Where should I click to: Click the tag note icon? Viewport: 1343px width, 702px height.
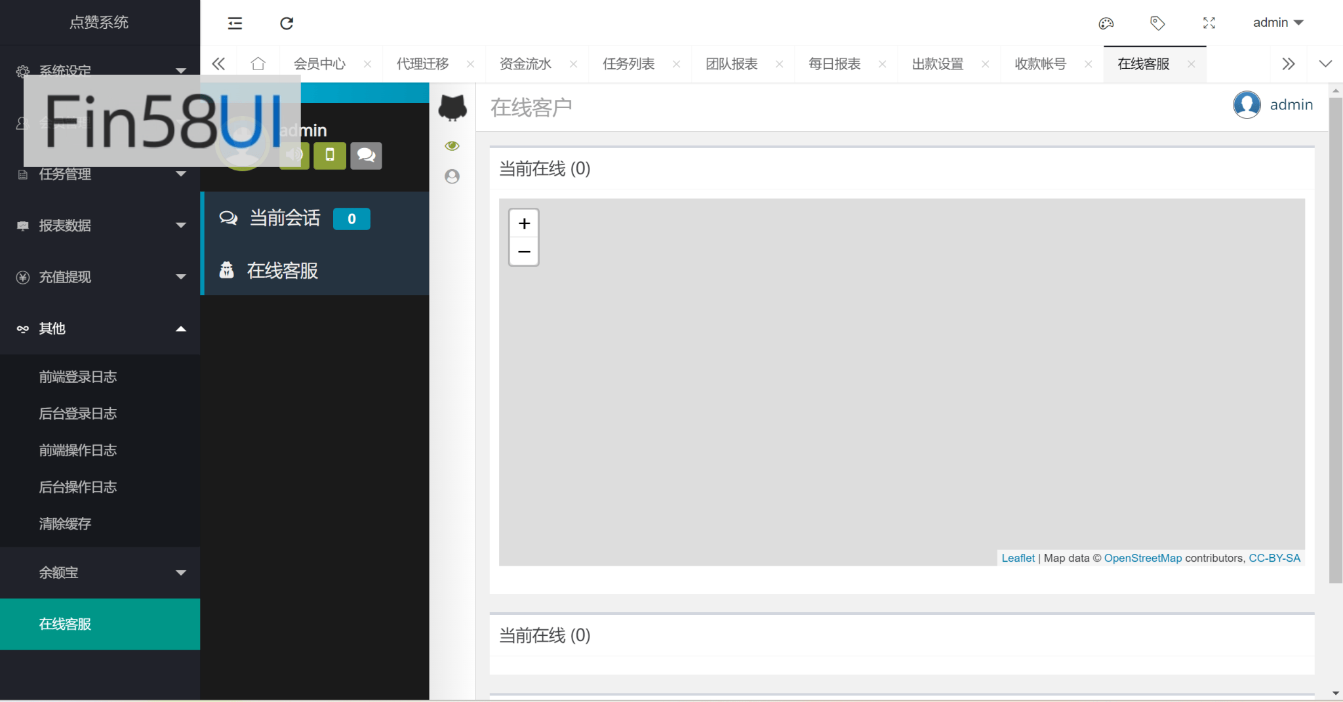click(1157, 24)
